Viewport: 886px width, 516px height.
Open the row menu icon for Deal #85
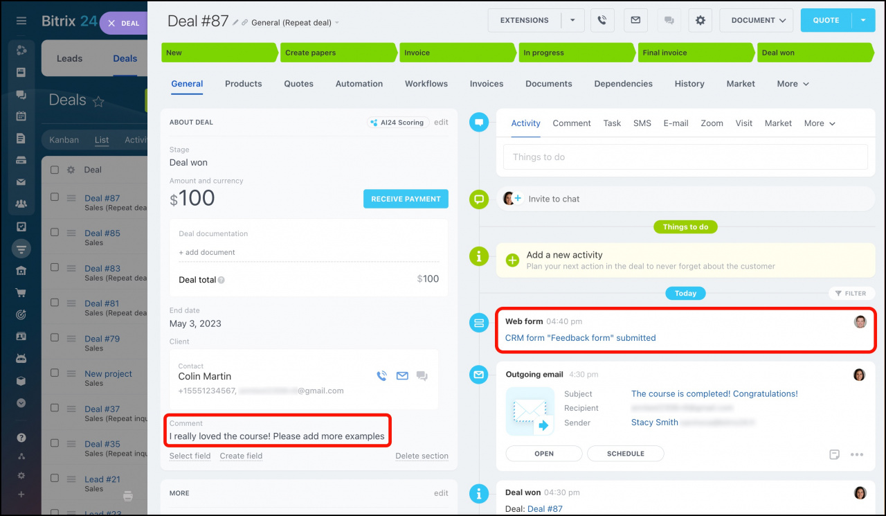[71, 233]
